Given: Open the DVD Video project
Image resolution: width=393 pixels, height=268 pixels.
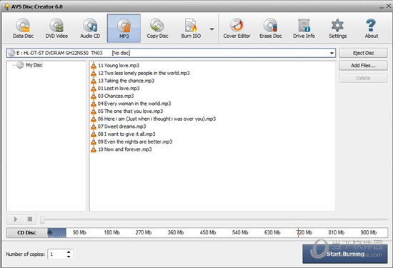Looking at the screenshot, I should click(56, 29).
